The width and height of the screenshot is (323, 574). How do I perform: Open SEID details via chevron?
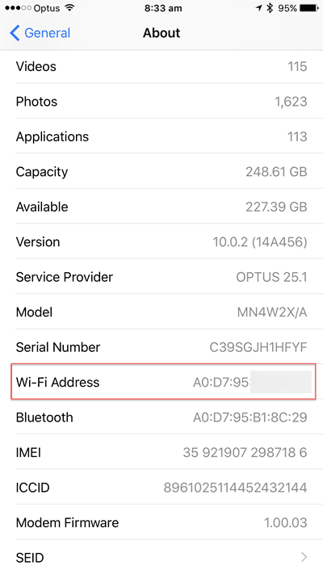tap(304, 557)
